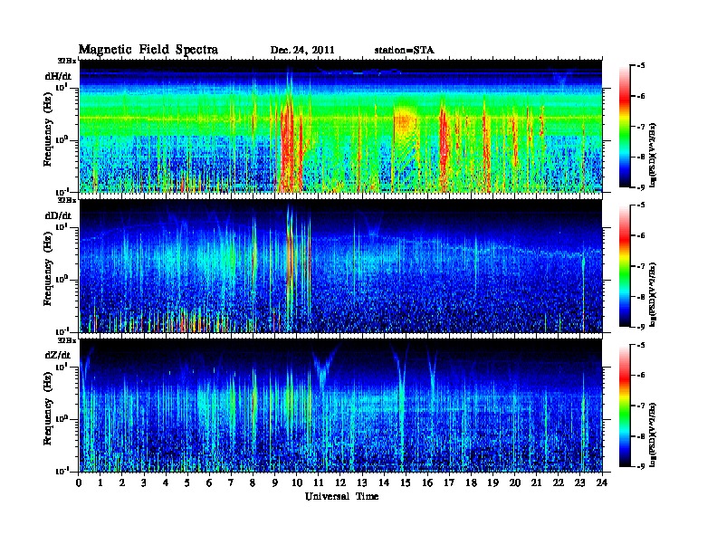Screen dimensions: 717x554
Task: Click hour "23" on the time axis
Action: [x=580, y=483]
